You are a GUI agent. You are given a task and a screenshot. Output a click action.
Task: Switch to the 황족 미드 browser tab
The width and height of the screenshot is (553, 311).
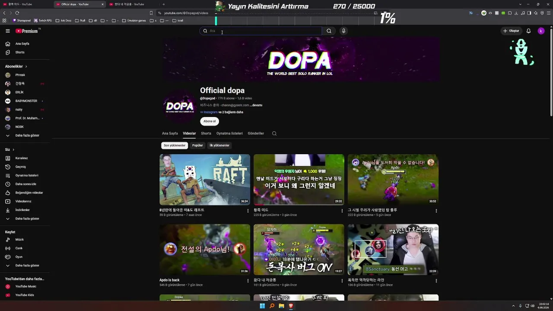pyautogui.click(x=26, y=4)
